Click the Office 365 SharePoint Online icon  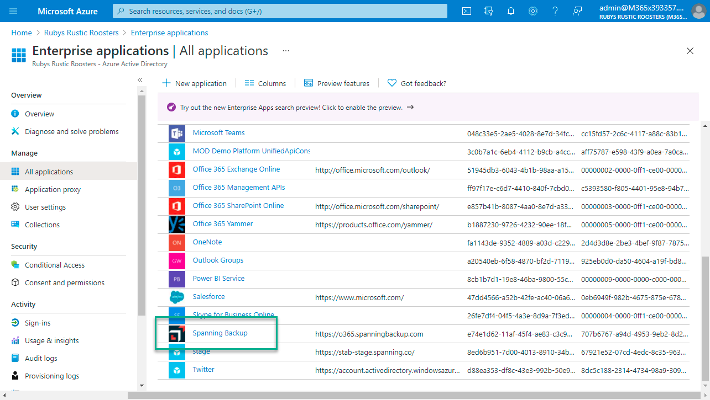tap(176, 206)
